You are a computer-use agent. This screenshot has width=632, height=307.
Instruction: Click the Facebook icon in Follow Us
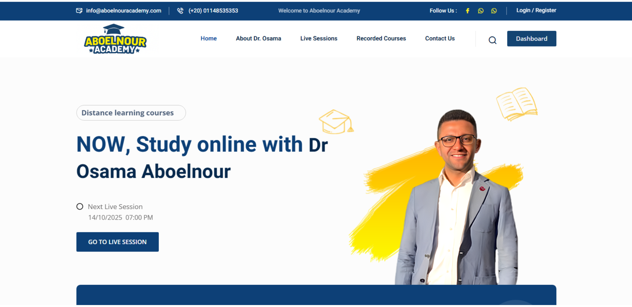coord(468,11)
